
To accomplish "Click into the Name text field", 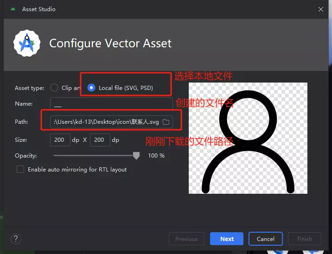I will coord(111,104).
